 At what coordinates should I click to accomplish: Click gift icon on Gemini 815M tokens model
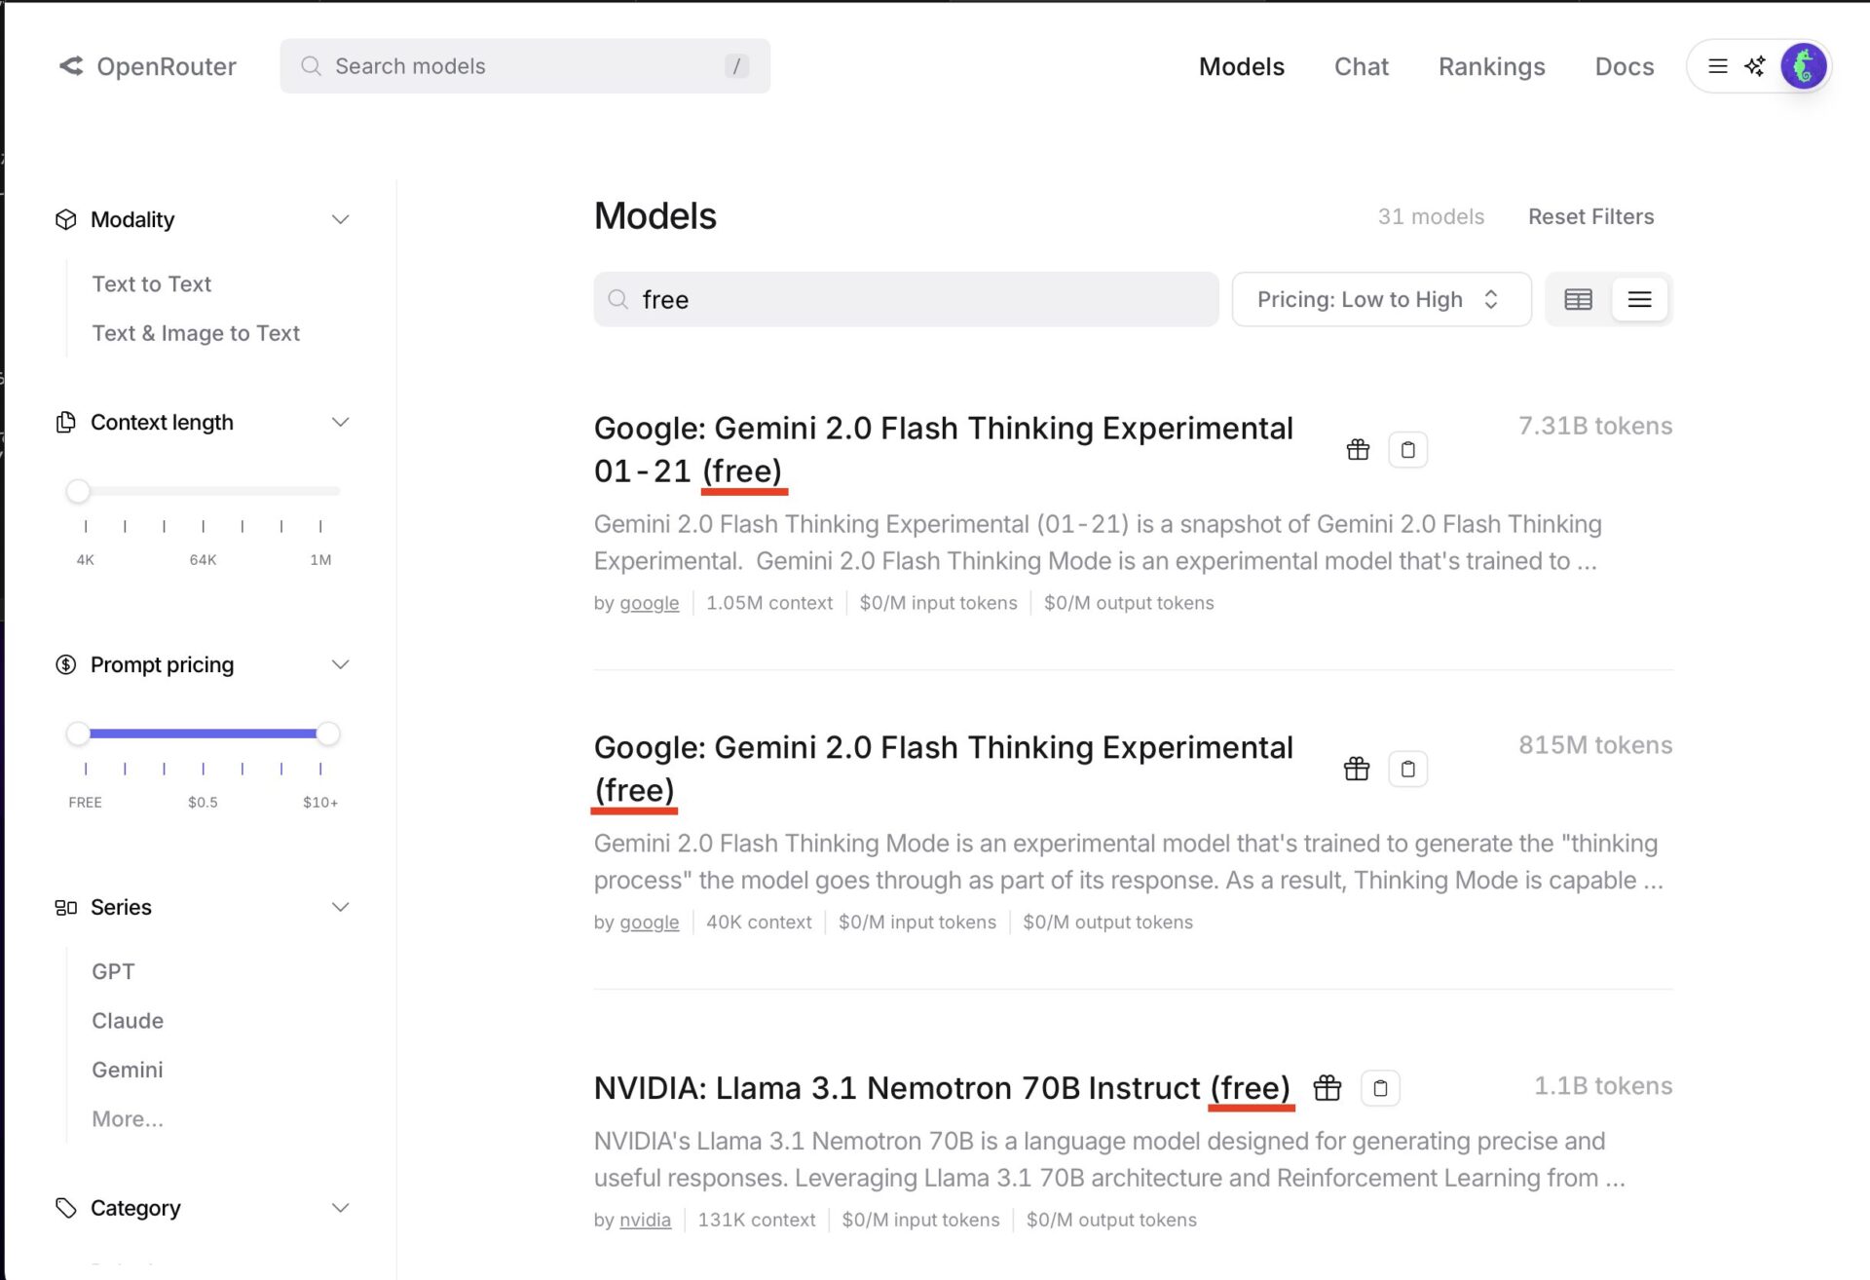tap(1357, 770)
